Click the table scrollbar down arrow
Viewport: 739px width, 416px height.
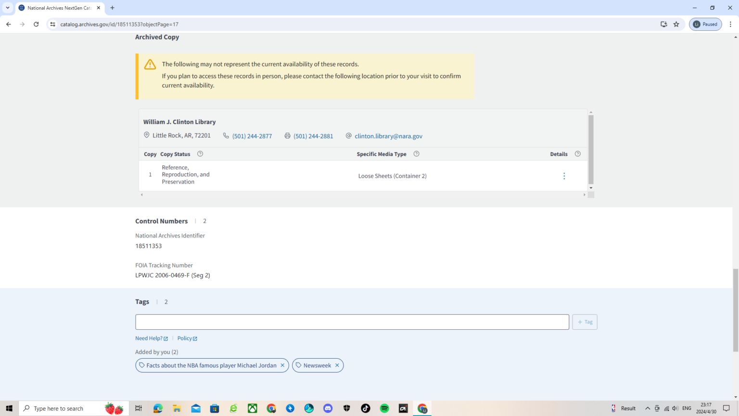click(591, 188)
